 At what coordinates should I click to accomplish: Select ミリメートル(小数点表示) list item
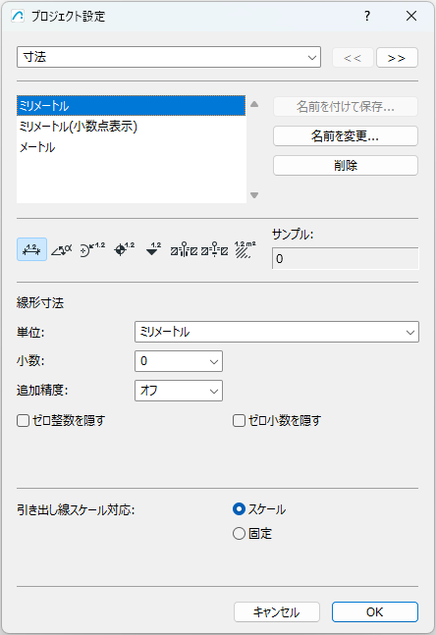coord(132,127)
